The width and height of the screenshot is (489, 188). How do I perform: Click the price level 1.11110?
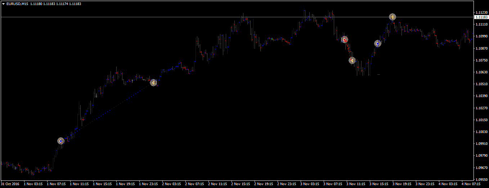pyautogui.click(x=481, y=24)
